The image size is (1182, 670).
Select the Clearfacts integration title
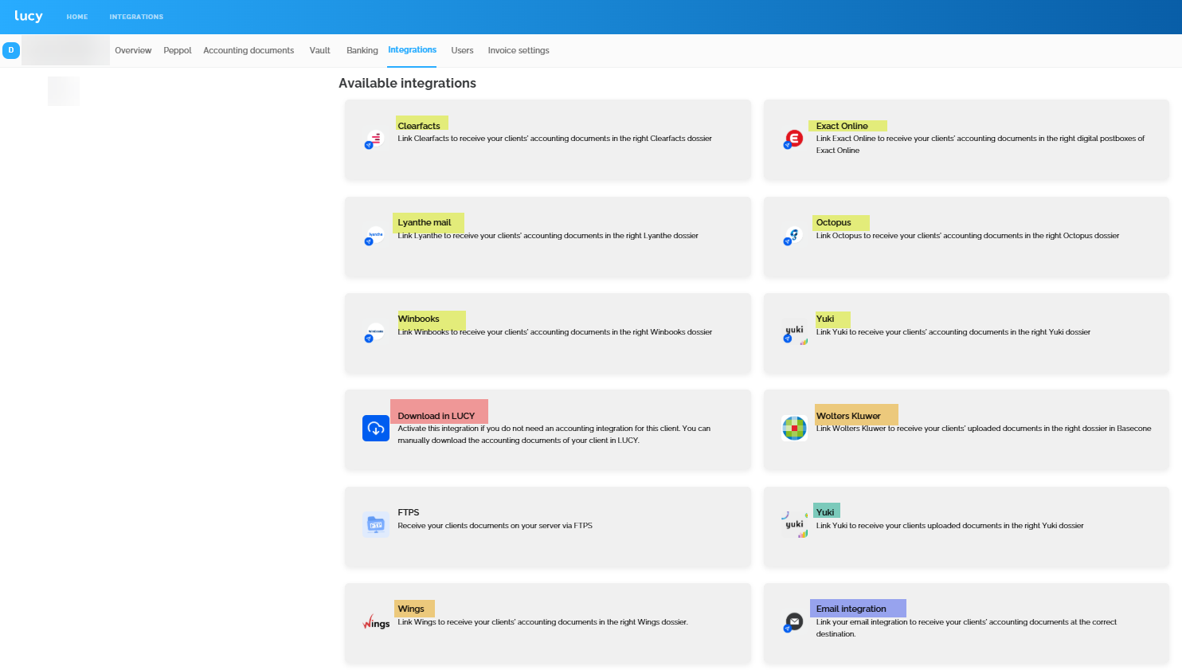point(419,126)
